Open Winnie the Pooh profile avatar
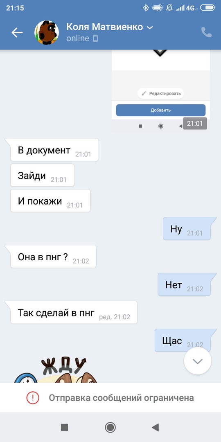 47,32
